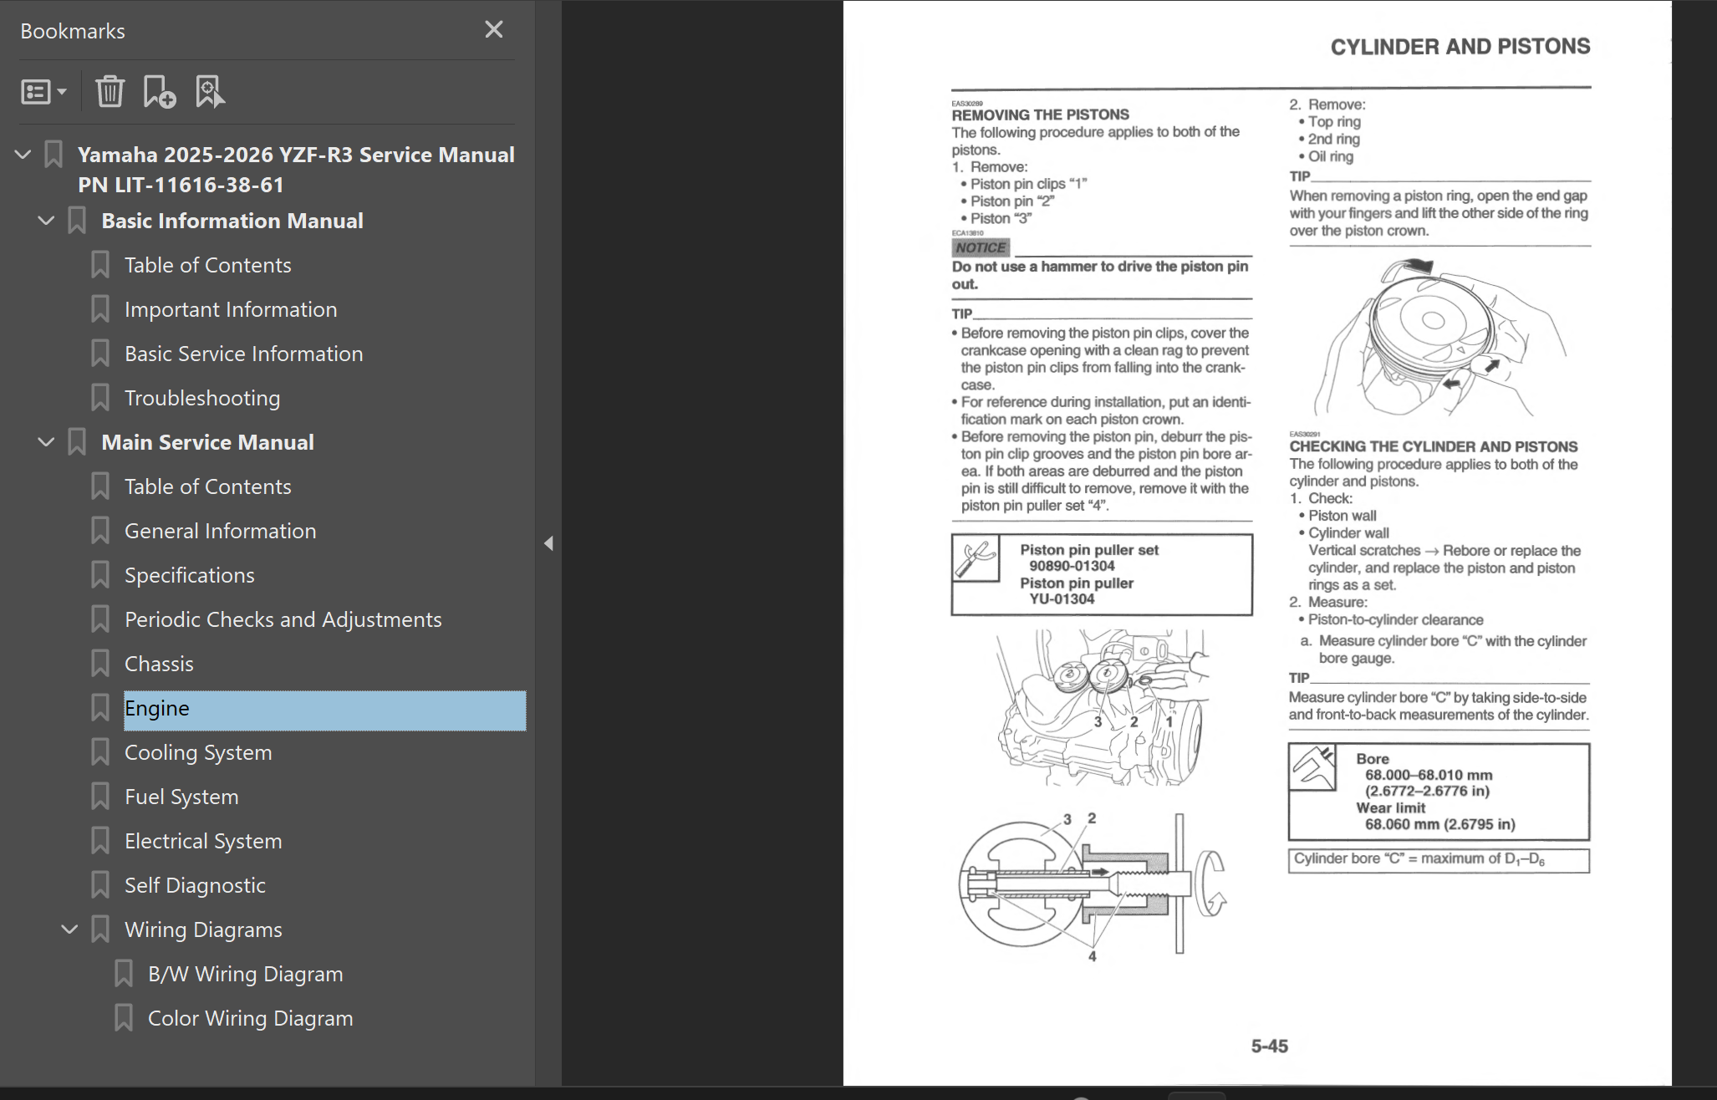Click the engine crankcase pistons illustration
The height and width of the screenshot is (1100, 1717).
[x=1102, y=707]
